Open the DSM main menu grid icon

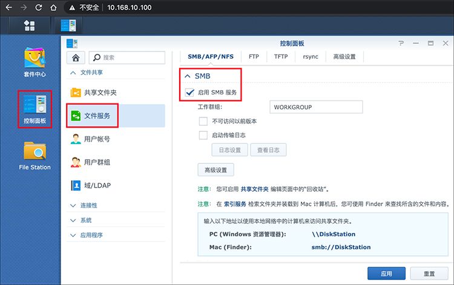click(x=29, y=25)
